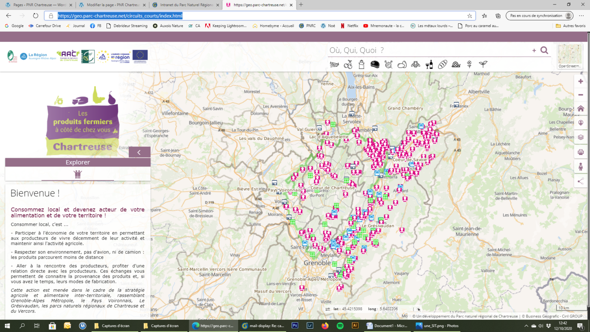
Task: Expand search options with plus sign
Action: (x=534, y=51)
